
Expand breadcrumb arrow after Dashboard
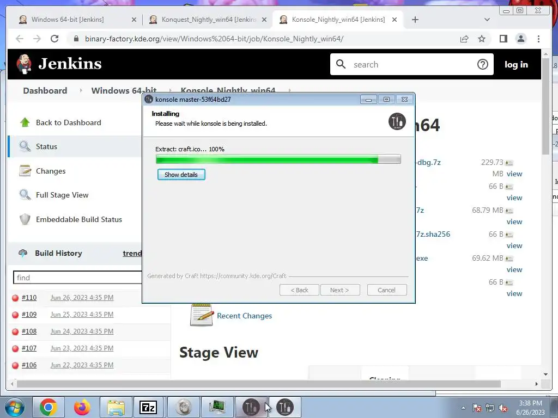click(x=81, y=90)
